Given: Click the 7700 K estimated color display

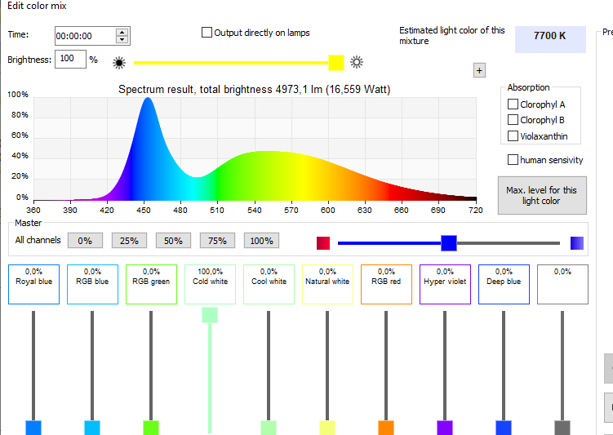Looking at the screenshot, I should click(550, 39).
